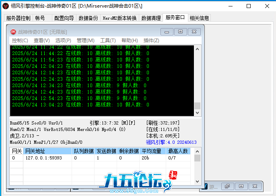Viewport: 276px width, 196px height.
Task: Click the 网关地址 column header
Action: pos(47,151)
